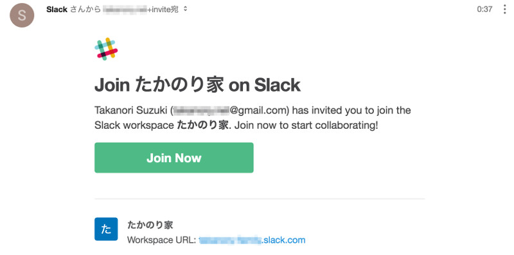Image resolution: width=514 pixels, height=255 pixels.
Task: Click the blurred @gmail.com inviter address
Action: (230, 110)
